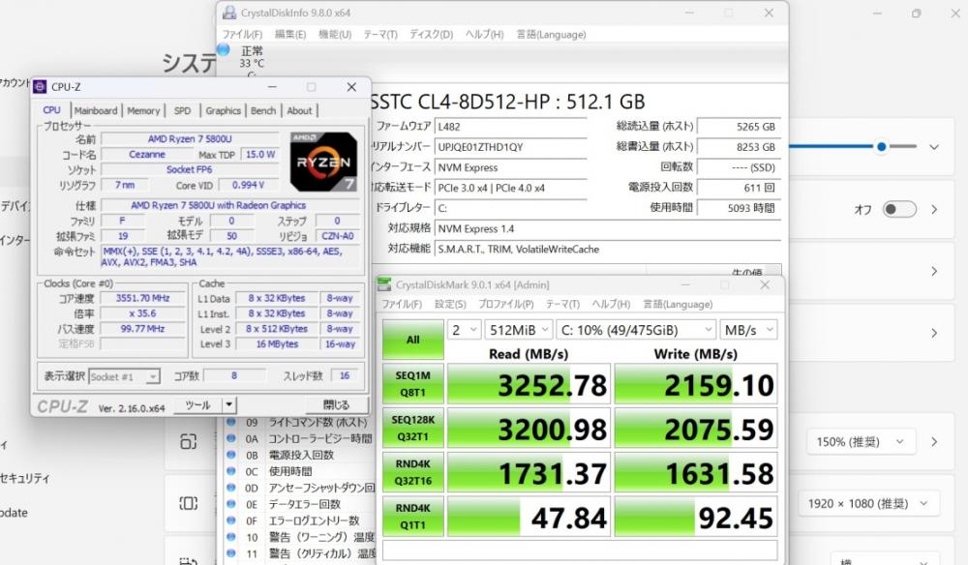Click the ツール button in CPU-Z
968x565 pixels.
(x=197, y=405)
